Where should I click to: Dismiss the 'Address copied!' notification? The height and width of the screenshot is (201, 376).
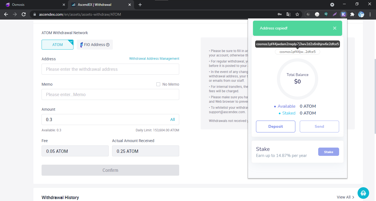(x=334, y=28)
